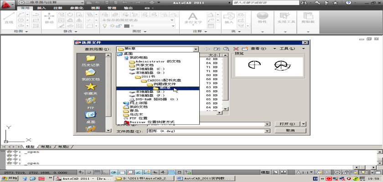383x182 pixels.
Task: Open the 查看(V) menu in dialog
Action: [258, 49]
